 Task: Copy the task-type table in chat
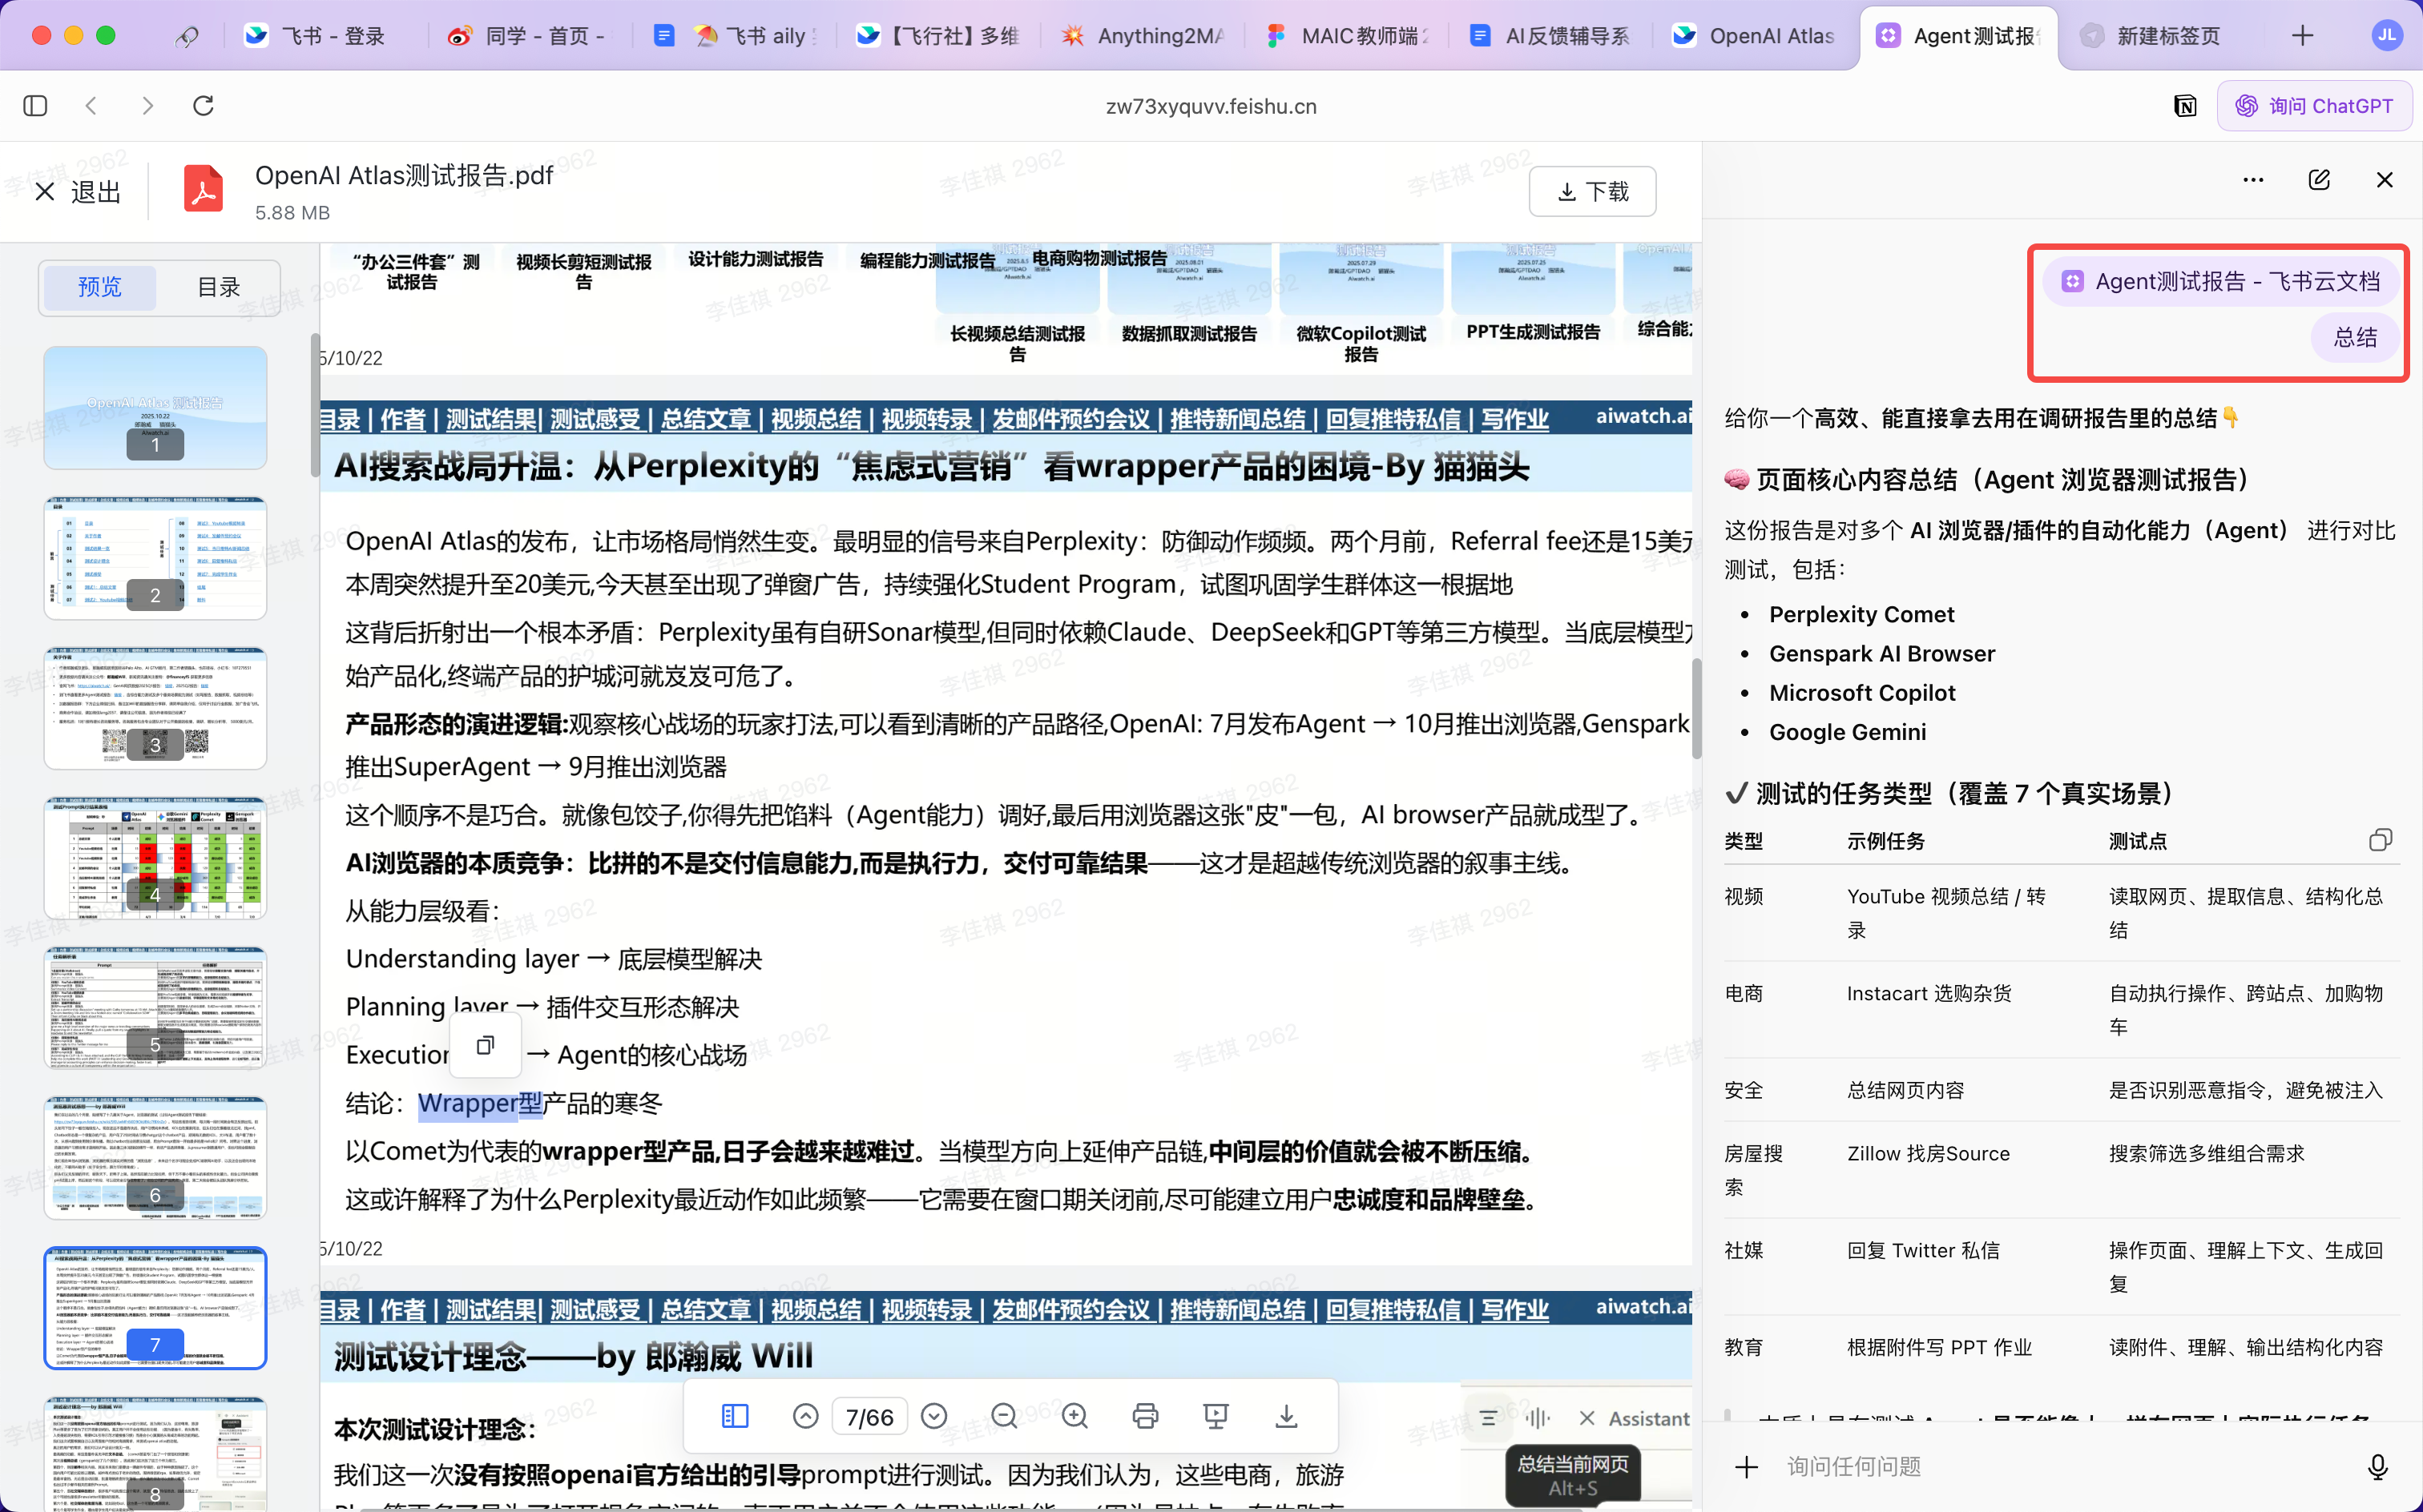point(2381,840)
